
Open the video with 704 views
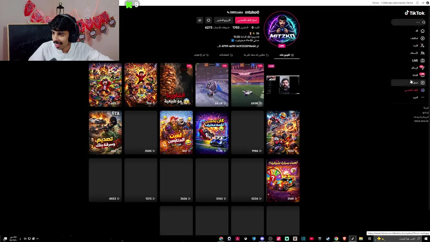pyautogui.click(x=141, y=85)
